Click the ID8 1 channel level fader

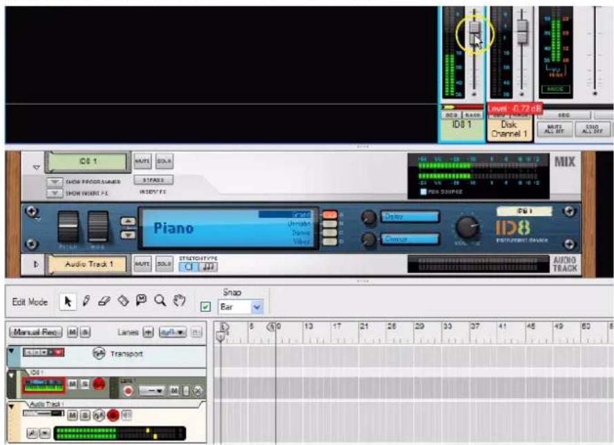474,33
